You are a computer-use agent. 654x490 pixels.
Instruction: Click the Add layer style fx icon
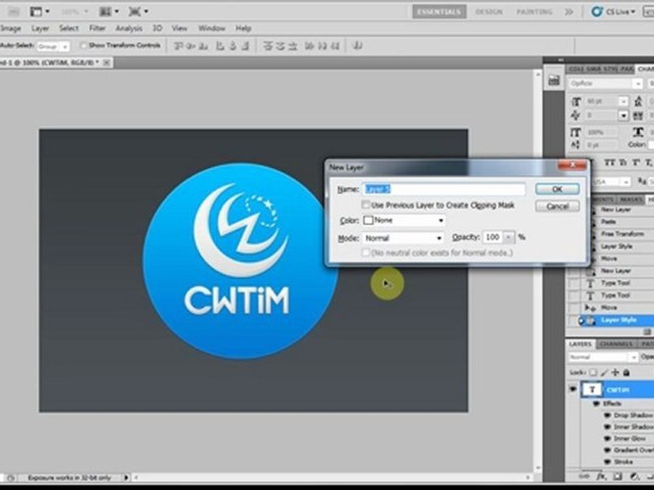tap(601, 476)
